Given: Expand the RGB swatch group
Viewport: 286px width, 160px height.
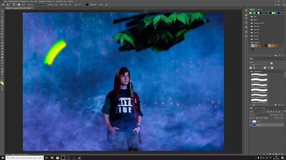Looking at the screenshot, I should pyautogui.click(x=250, y=16).
